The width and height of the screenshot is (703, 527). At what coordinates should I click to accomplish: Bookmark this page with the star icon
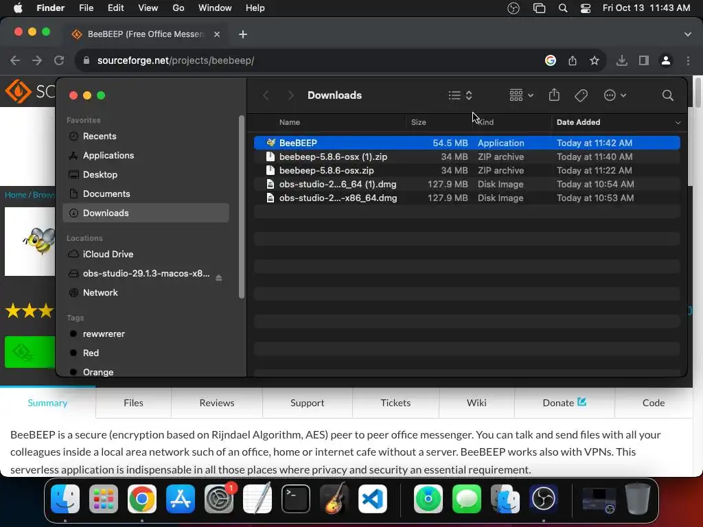595,60
